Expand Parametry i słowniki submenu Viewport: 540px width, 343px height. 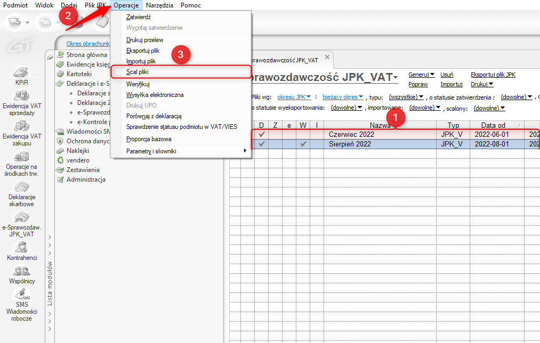(181, 151)
